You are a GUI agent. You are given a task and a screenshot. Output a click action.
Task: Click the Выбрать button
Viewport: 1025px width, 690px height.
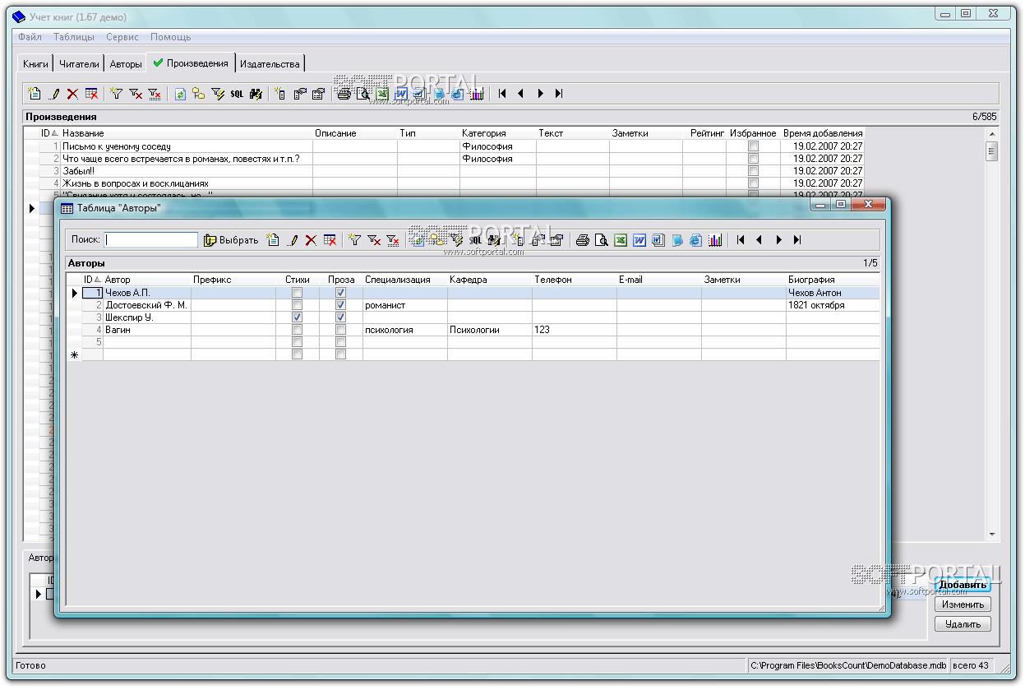(x=232, y=240)
